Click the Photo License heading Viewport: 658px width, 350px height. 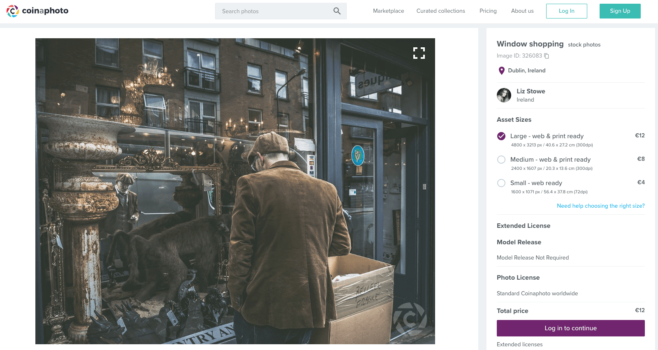[x=518, y=278]
